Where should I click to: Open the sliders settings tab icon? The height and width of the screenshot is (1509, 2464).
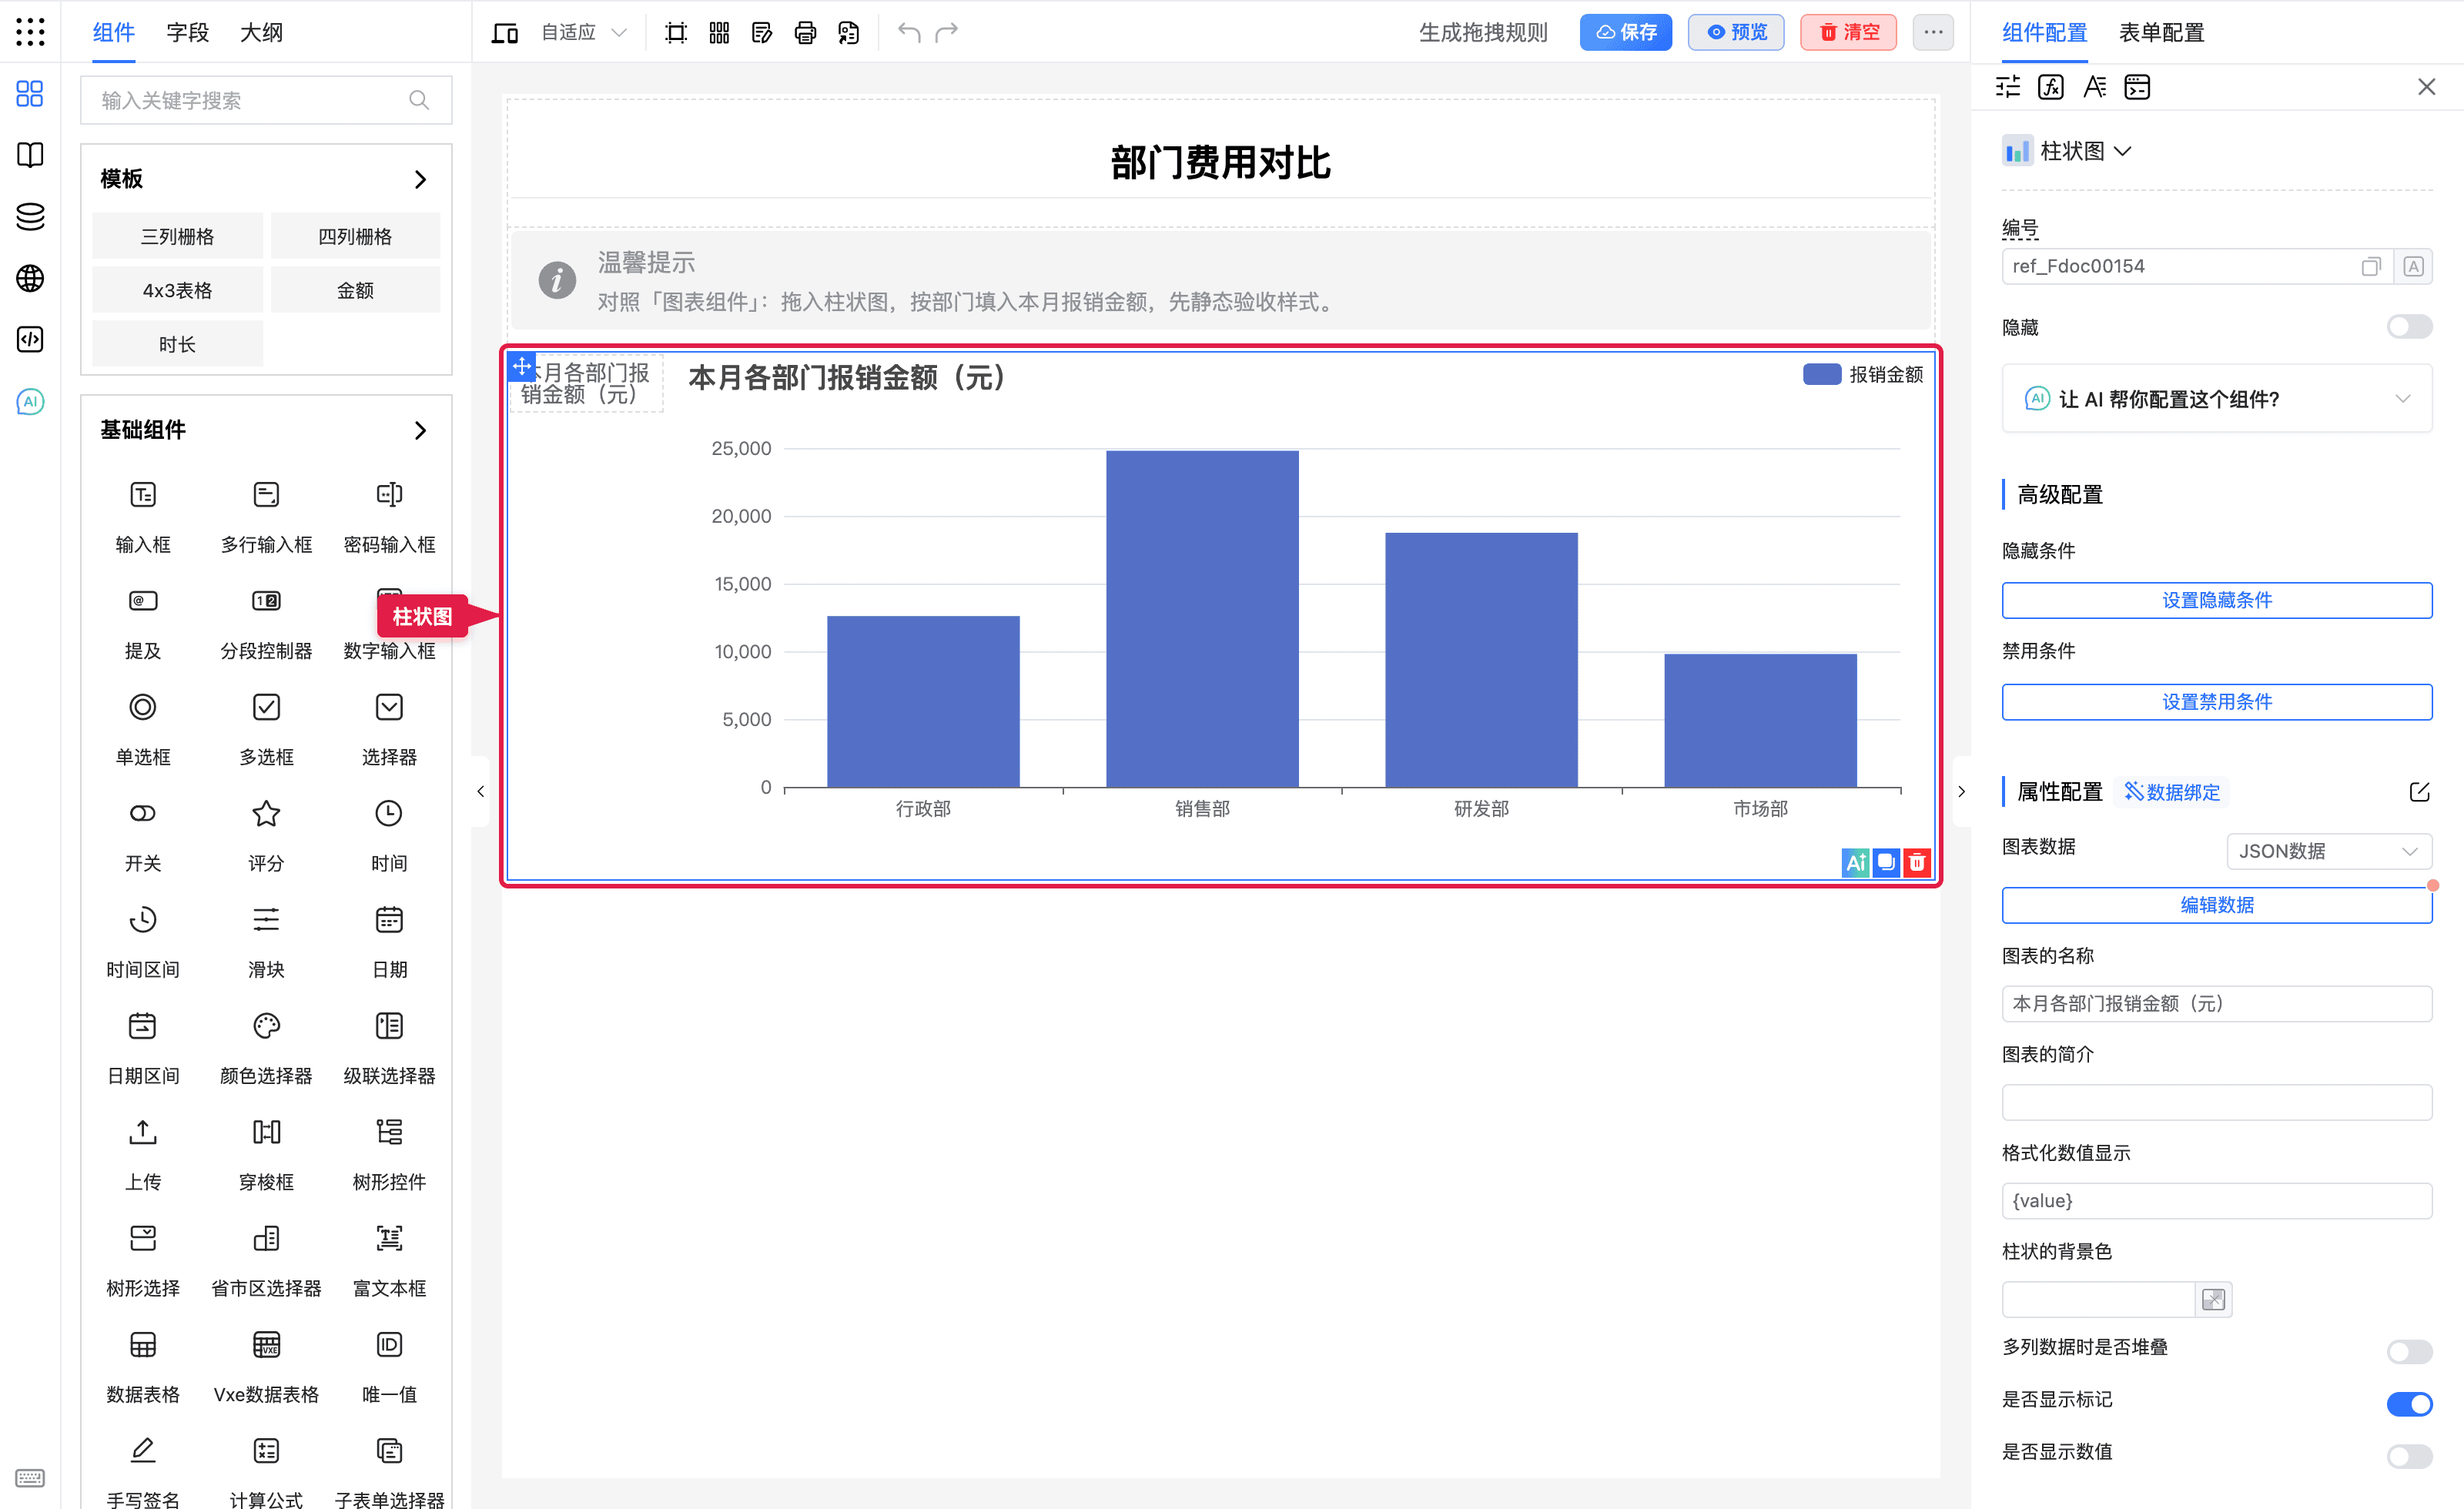click(x=2008, y=87)
